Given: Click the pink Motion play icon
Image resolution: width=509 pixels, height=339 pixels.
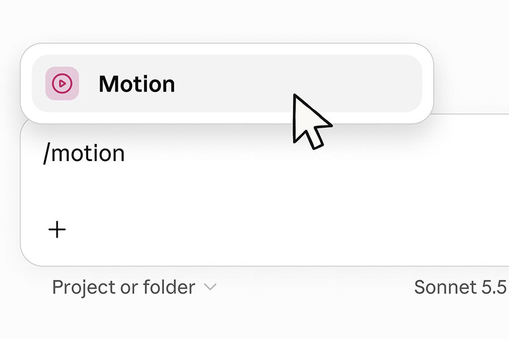Looking at the screenshot, I should [x=62, y=84].
